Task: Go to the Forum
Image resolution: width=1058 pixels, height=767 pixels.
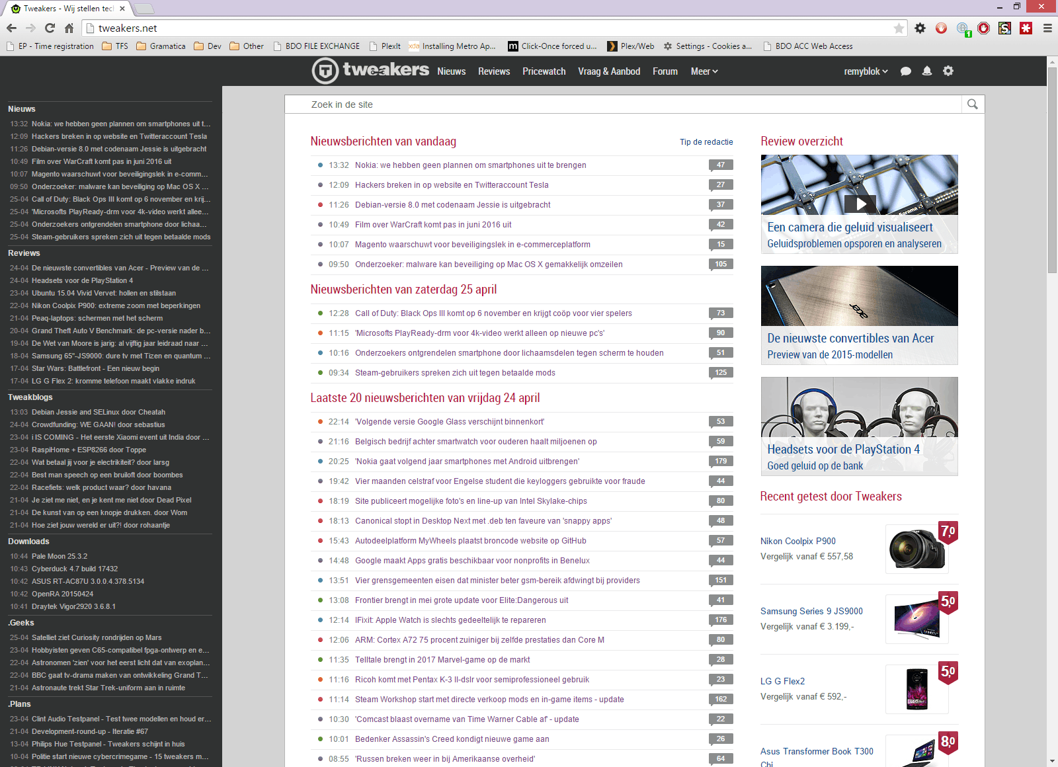Action: coord(665,71)
